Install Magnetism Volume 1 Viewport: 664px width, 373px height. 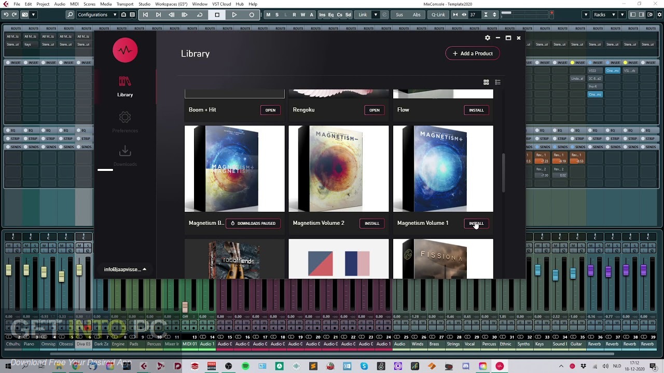click(x=476, y=223)
